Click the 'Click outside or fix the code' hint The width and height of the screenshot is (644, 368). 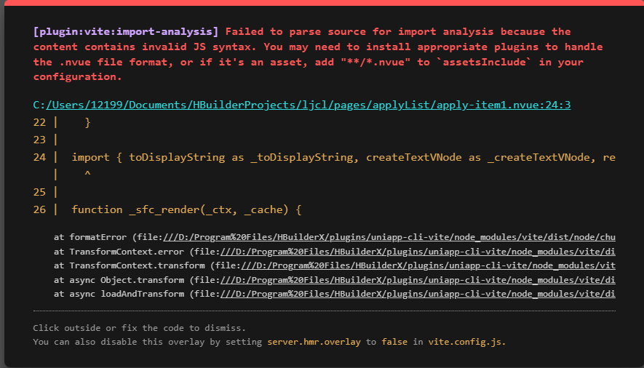(x=139, y=328)
